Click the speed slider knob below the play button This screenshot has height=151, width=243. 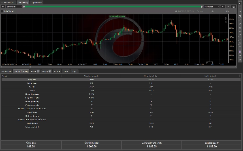click(213, 11)
